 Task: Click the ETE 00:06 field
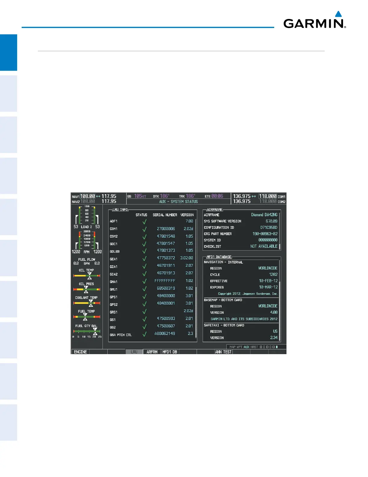214,196
